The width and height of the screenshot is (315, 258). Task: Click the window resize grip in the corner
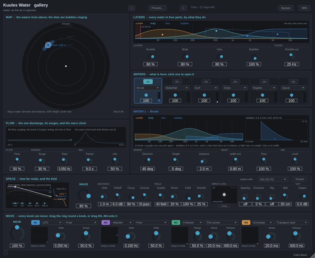[312, 255]
